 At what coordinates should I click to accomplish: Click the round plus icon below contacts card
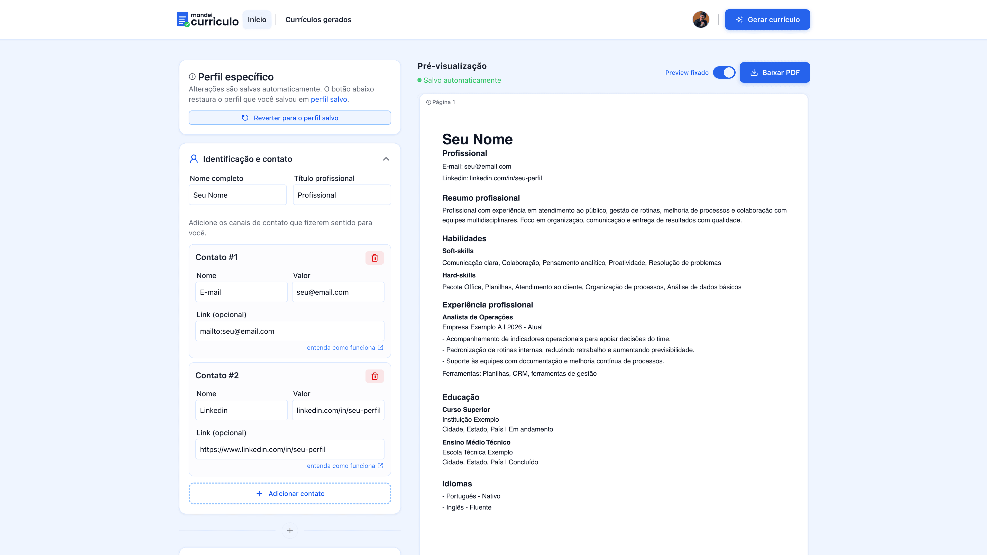[x=290, y=531]
